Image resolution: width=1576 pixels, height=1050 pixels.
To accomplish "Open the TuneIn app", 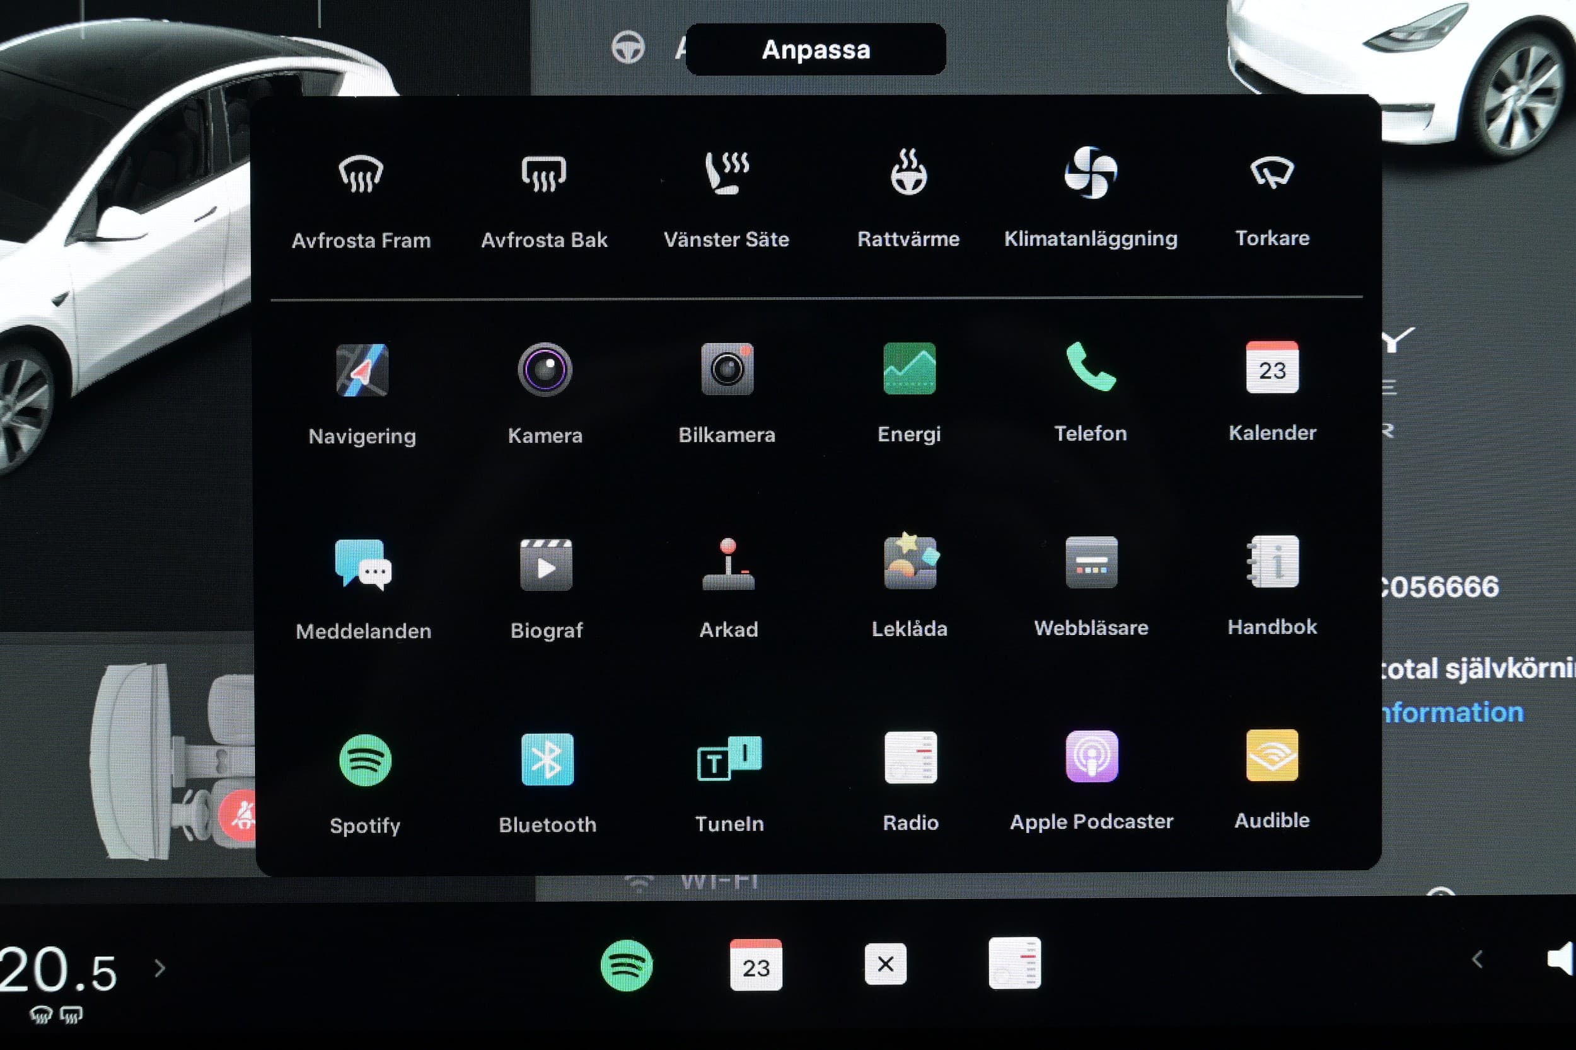I will point(729,784).
